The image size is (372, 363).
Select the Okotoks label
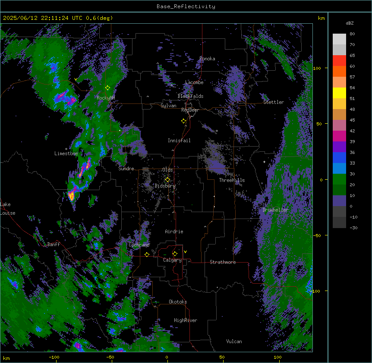178,302
